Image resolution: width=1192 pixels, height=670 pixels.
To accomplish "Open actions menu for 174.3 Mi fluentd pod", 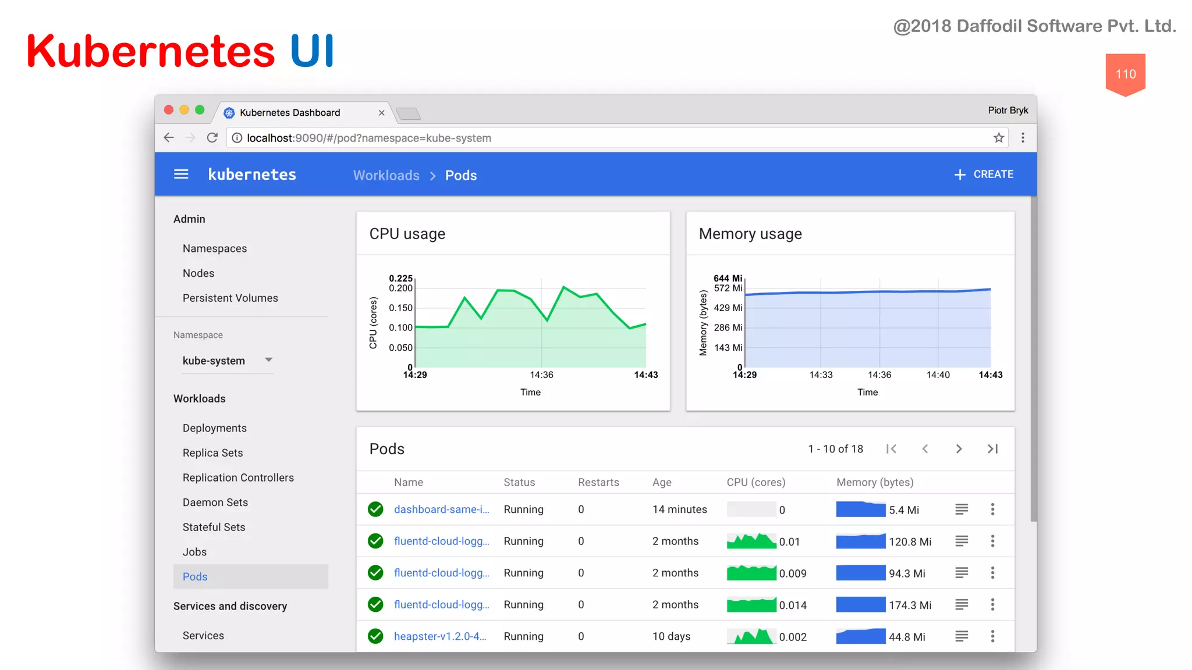I will 993,605.
